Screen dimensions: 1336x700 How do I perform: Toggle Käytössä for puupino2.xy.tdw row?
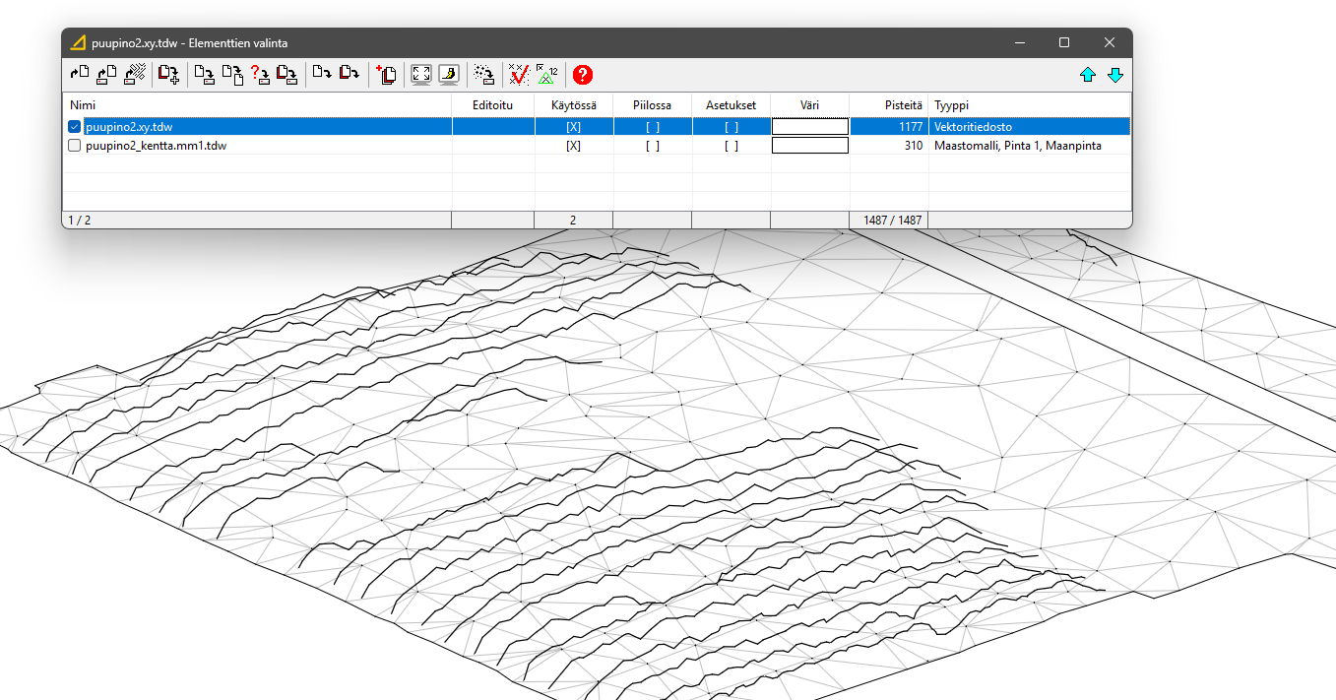click(573, 127)
